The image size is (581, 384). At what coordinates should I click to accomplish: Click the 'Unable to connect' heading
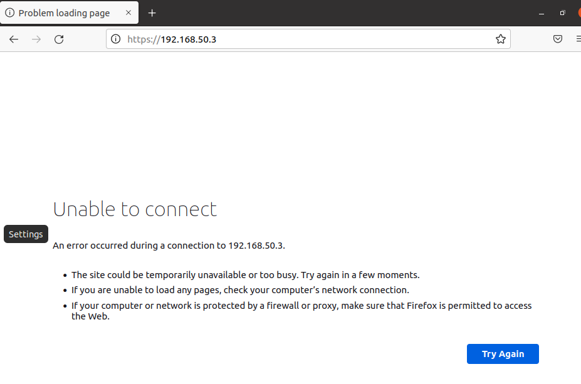tap(135, 209)
